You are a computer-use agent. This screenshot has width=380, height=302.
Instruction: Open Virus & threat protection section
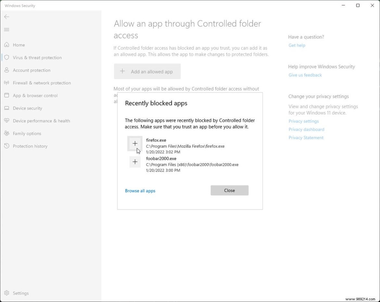pos(37,58)
